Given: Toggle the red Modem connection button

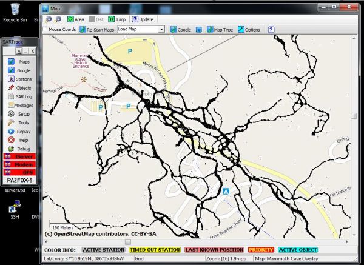Looking at the screenshot, I should tap(20, 164).
